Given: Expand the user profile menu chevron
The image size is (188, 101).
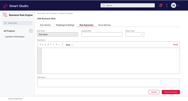Looking at the screenshot, I should coord(179,5).
